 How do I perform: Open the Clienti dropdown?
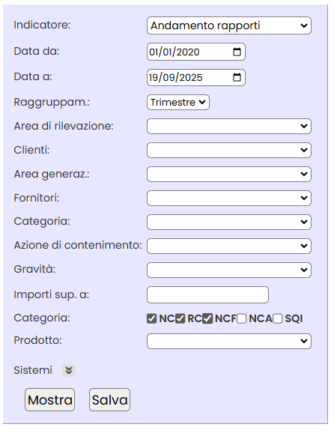point(229,151)
